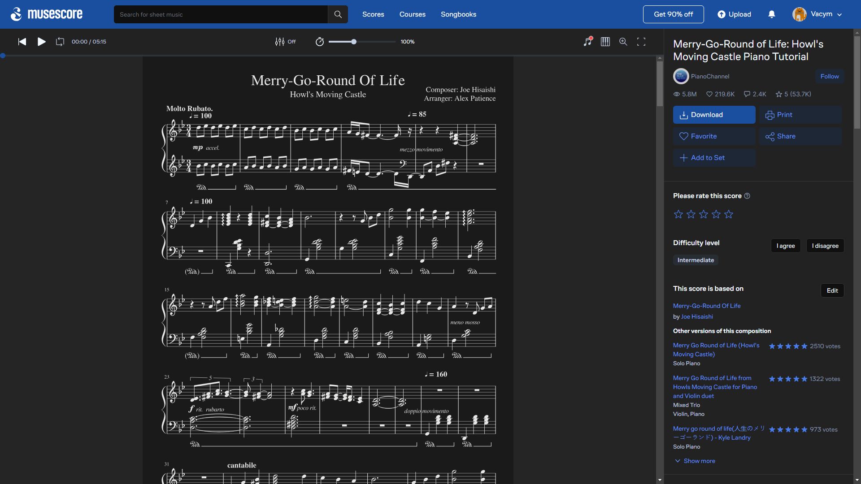The image size is (861, 484).
Task: Click the score viewer scrollbar
Action: coord(660,84)
